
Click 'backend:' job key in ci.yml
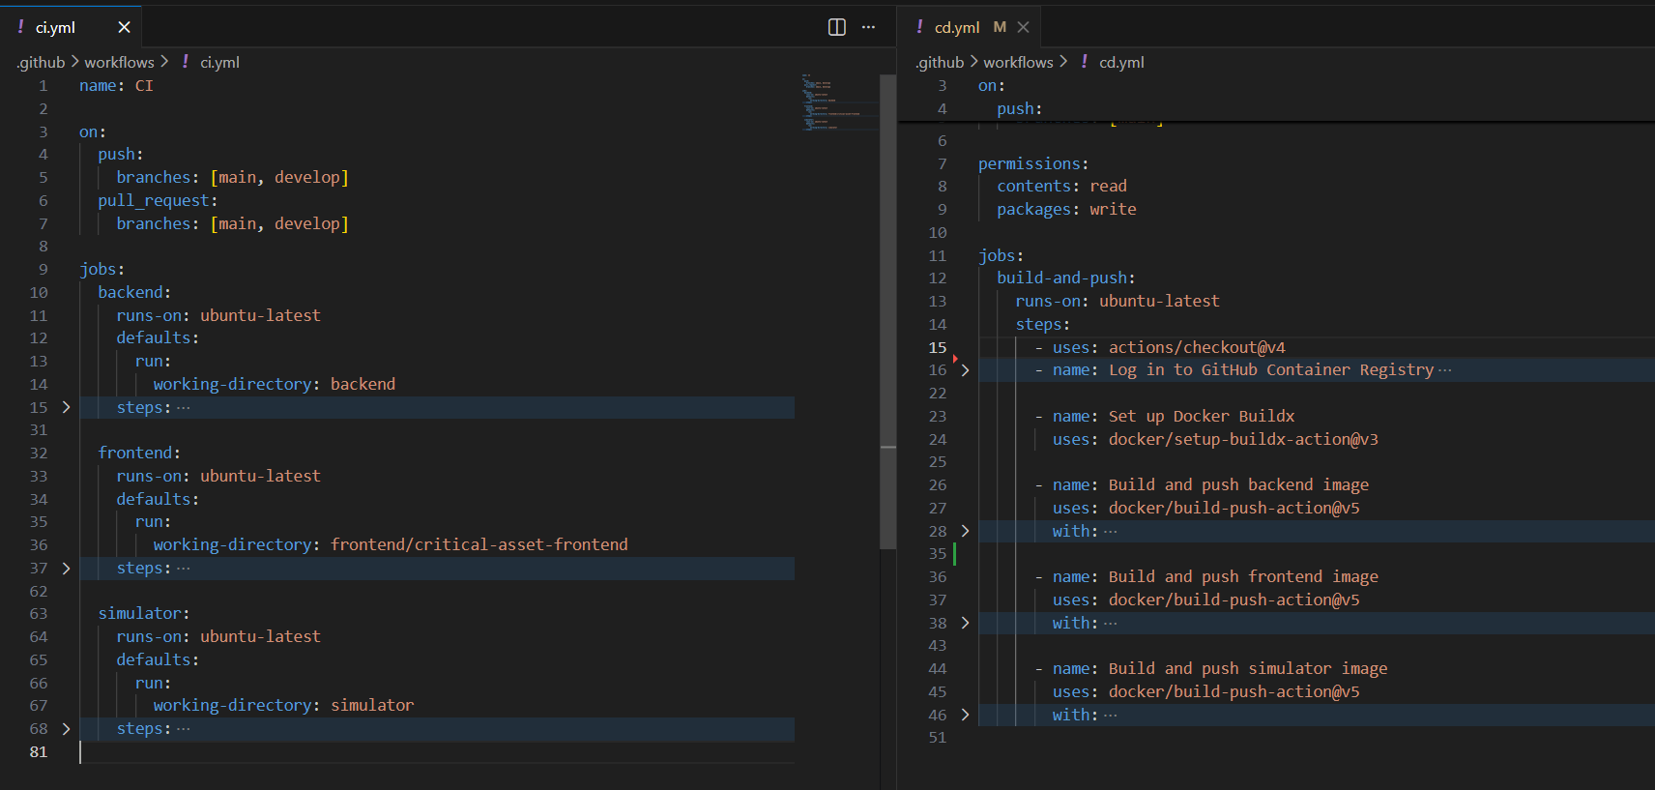(134, 292)
